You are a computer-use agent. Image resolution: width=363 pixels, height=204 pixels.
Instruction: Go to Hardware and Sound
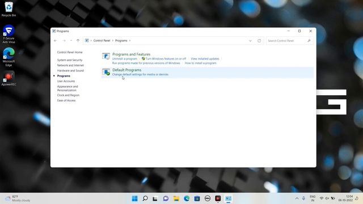point(70,70)
